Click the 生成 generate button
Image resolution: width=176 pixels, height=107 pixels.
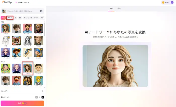22,103
